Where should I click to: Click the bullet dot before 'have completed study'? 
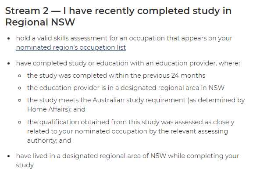pyautogui.click(x=9, y=63)
